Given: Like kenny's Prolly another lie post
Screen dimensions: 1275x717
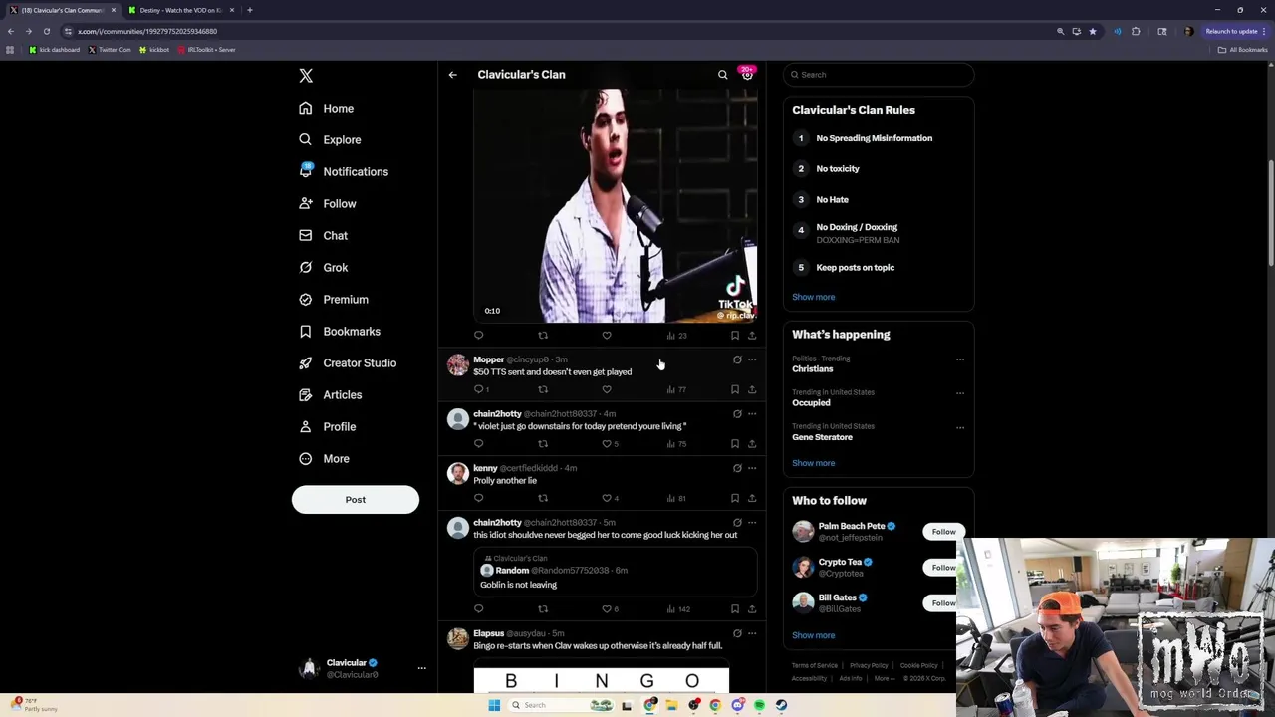Looking at the screenshot, I should tap(607, 498).
